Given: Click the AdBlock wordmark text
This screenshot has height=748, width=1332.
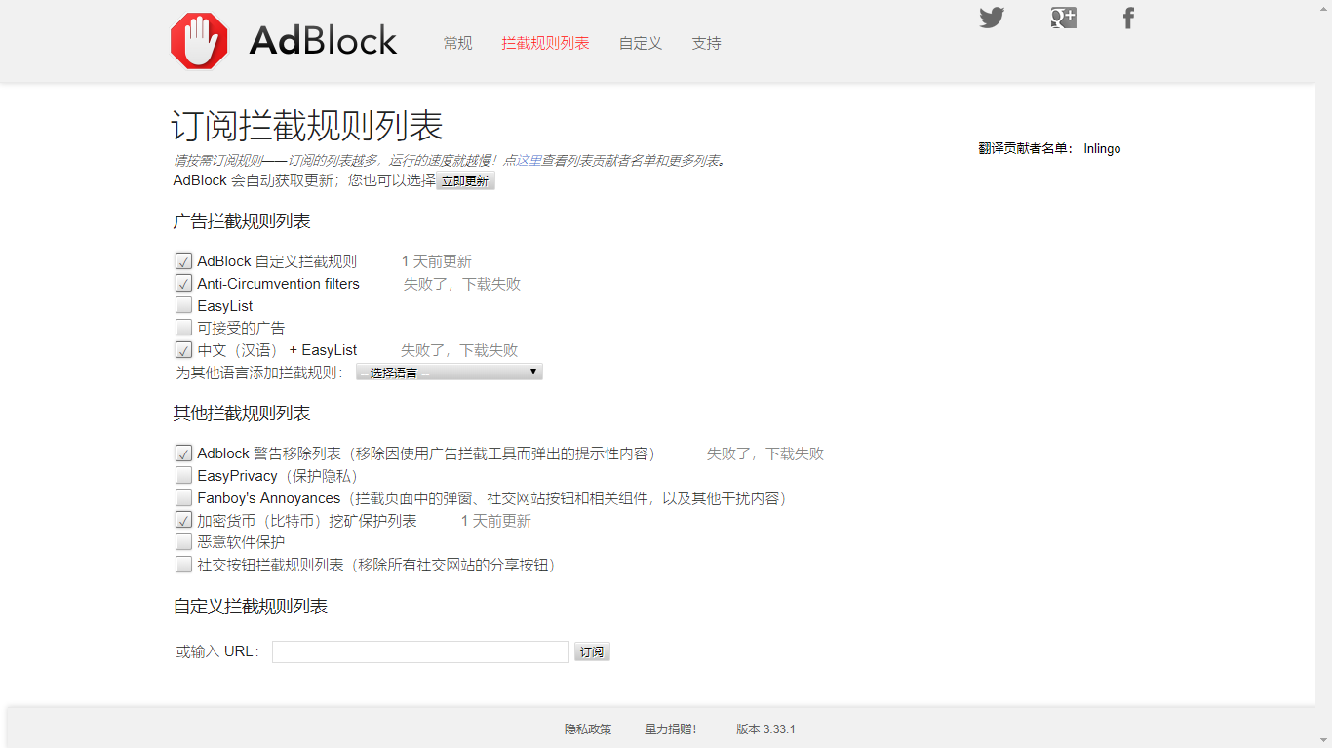Looking at the screenshot, I should pos(323,41).
